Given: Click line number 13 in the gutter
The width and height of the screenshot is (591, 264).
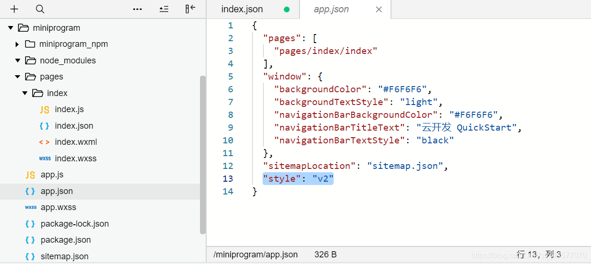Looking at the screenshot, I should click(228, 179).
